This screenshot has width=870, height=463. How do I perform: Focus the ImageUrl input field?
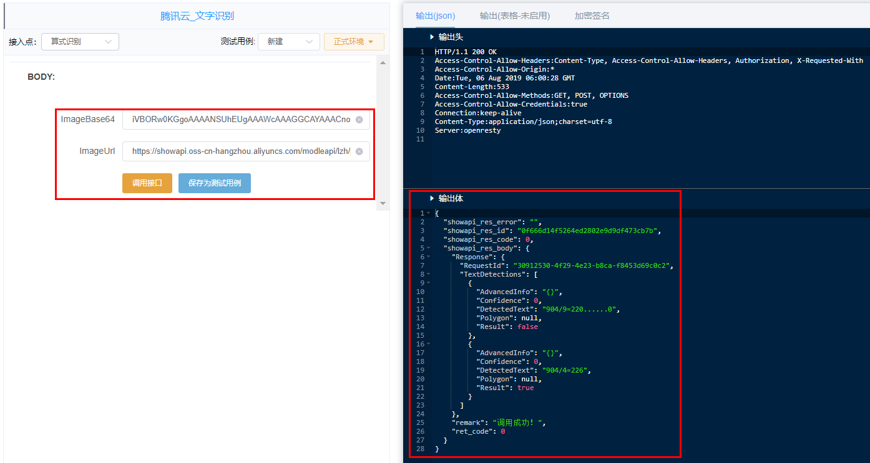(246, 151)
